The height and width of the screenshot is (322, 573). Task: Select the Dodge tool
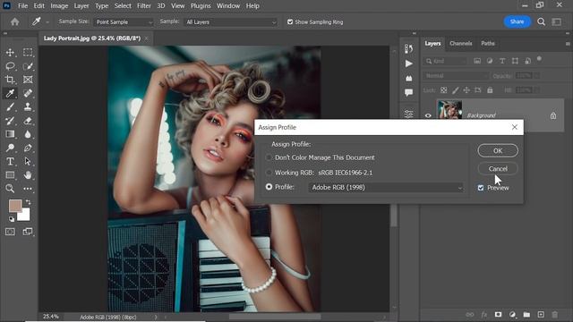point(10,148)
